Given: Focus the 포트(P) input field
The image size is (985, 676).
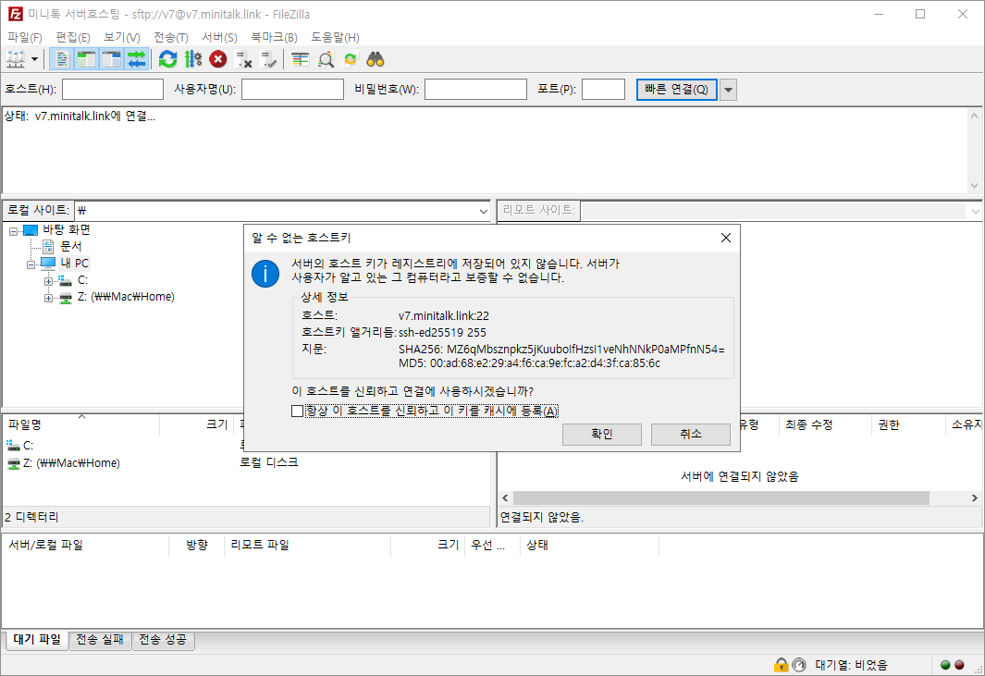Looking at the screenshot, I should coord(603,89).
